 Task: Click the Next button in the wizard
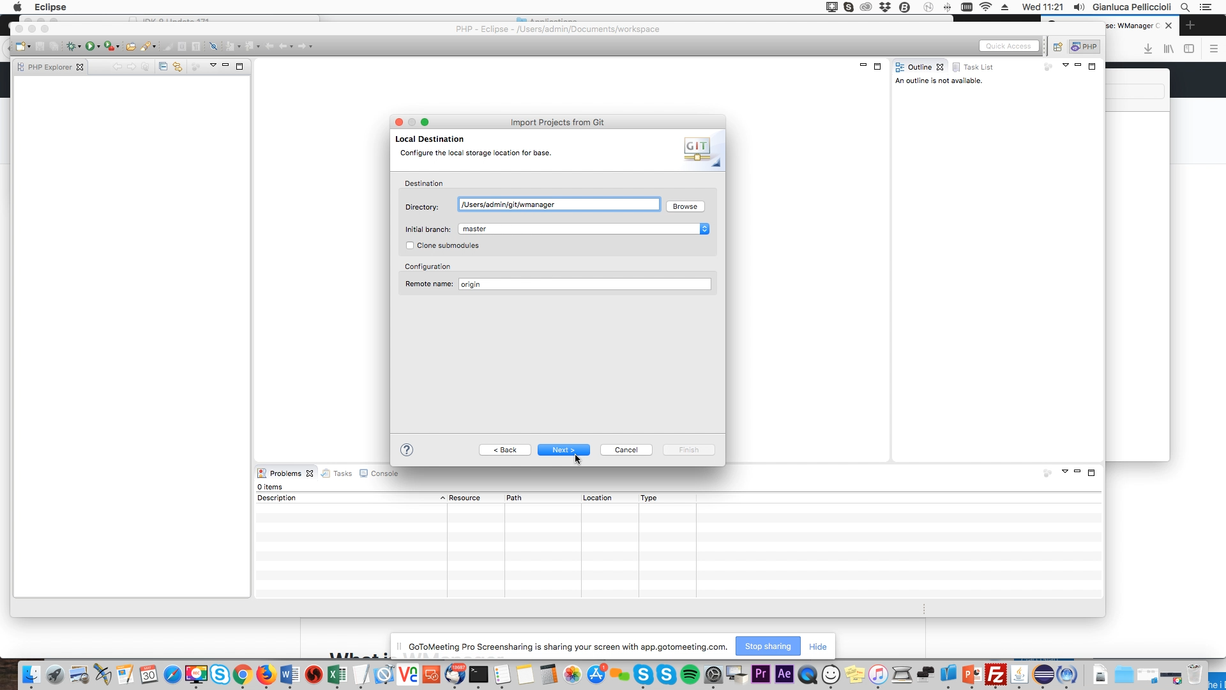tap(563, 450)
